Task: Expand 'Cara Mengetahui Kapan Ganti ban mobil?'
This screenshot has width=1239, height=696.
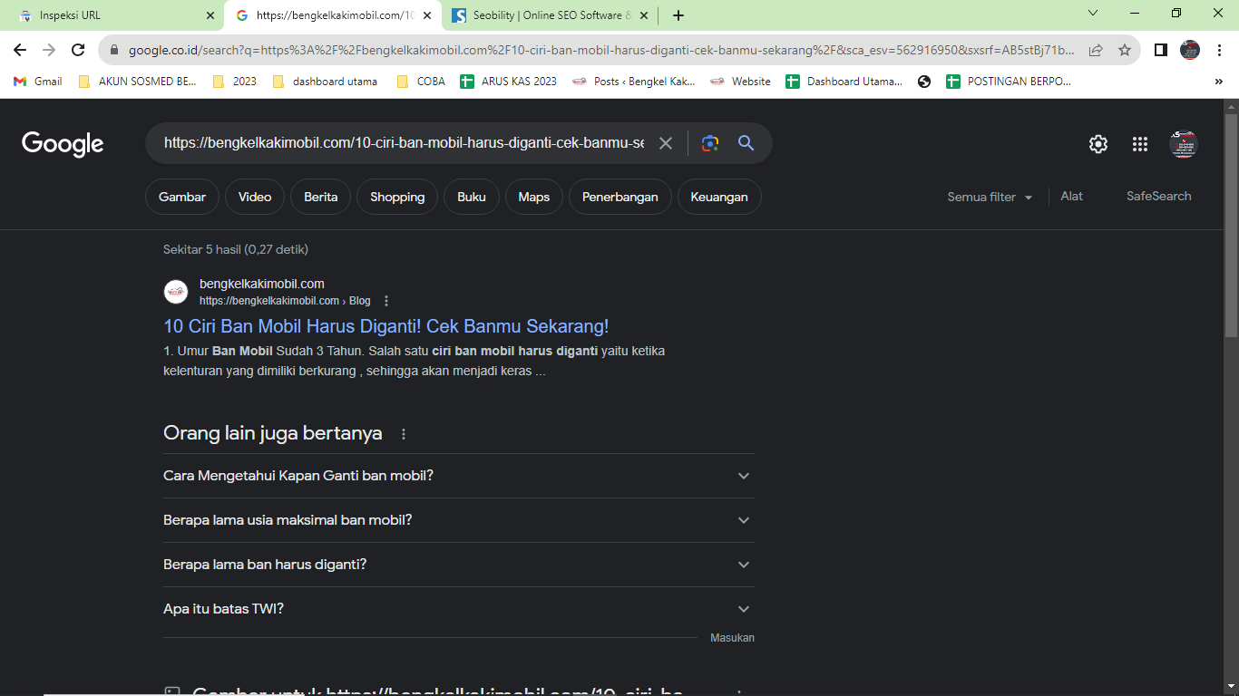Action: pos(459,476)
